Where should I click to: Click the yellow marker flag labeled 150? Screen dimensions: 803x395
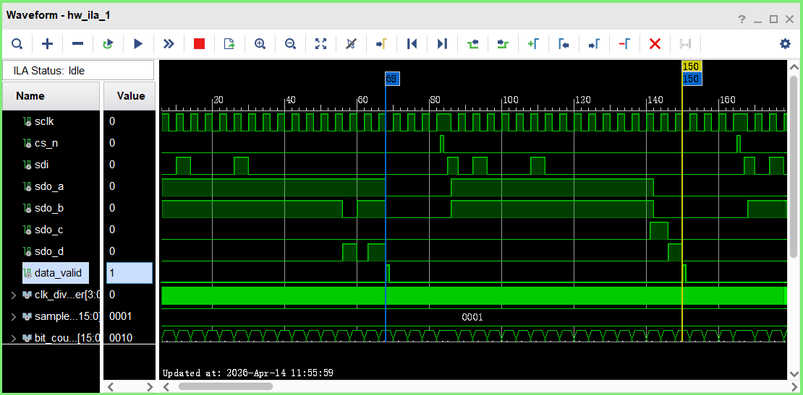point(691,66)
